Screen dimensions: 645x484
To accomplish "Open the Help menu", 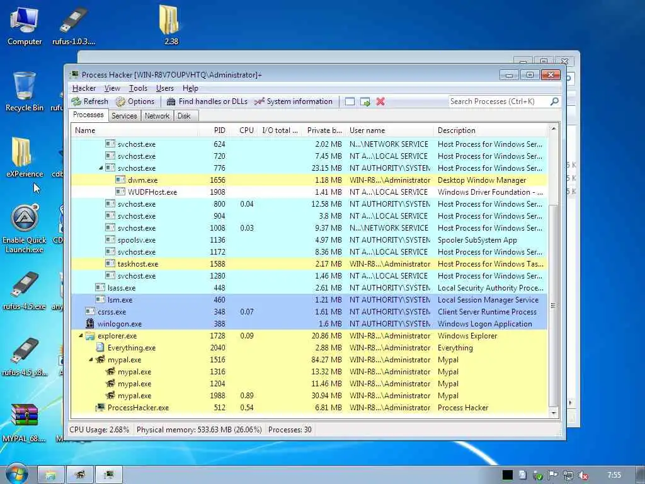I will pyautogui.click(x=190, y=88).
